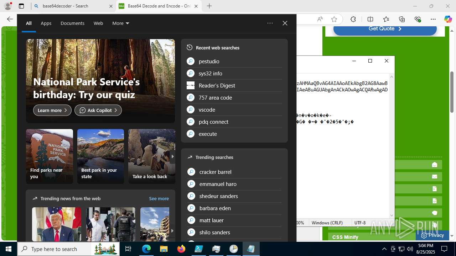Expand the More filter dropdown
Image resolution: width=456 pixels, height=256 pixels.
click(120, 23)
